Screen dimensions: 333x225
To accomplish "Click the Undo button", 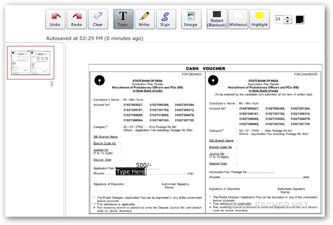I will [x=55, y=19].
